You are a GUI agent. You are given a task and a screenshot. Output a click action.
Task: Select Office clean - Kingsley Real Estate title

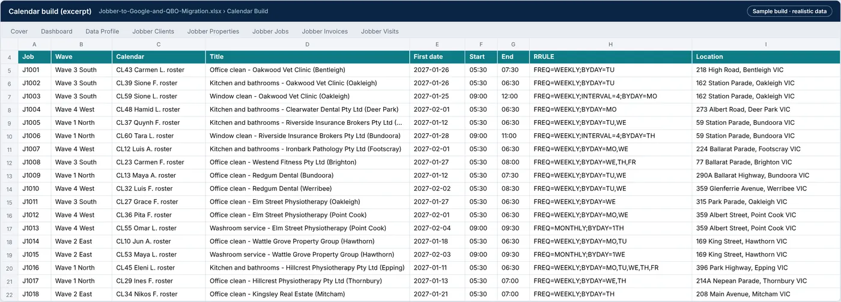pos(308,295)
